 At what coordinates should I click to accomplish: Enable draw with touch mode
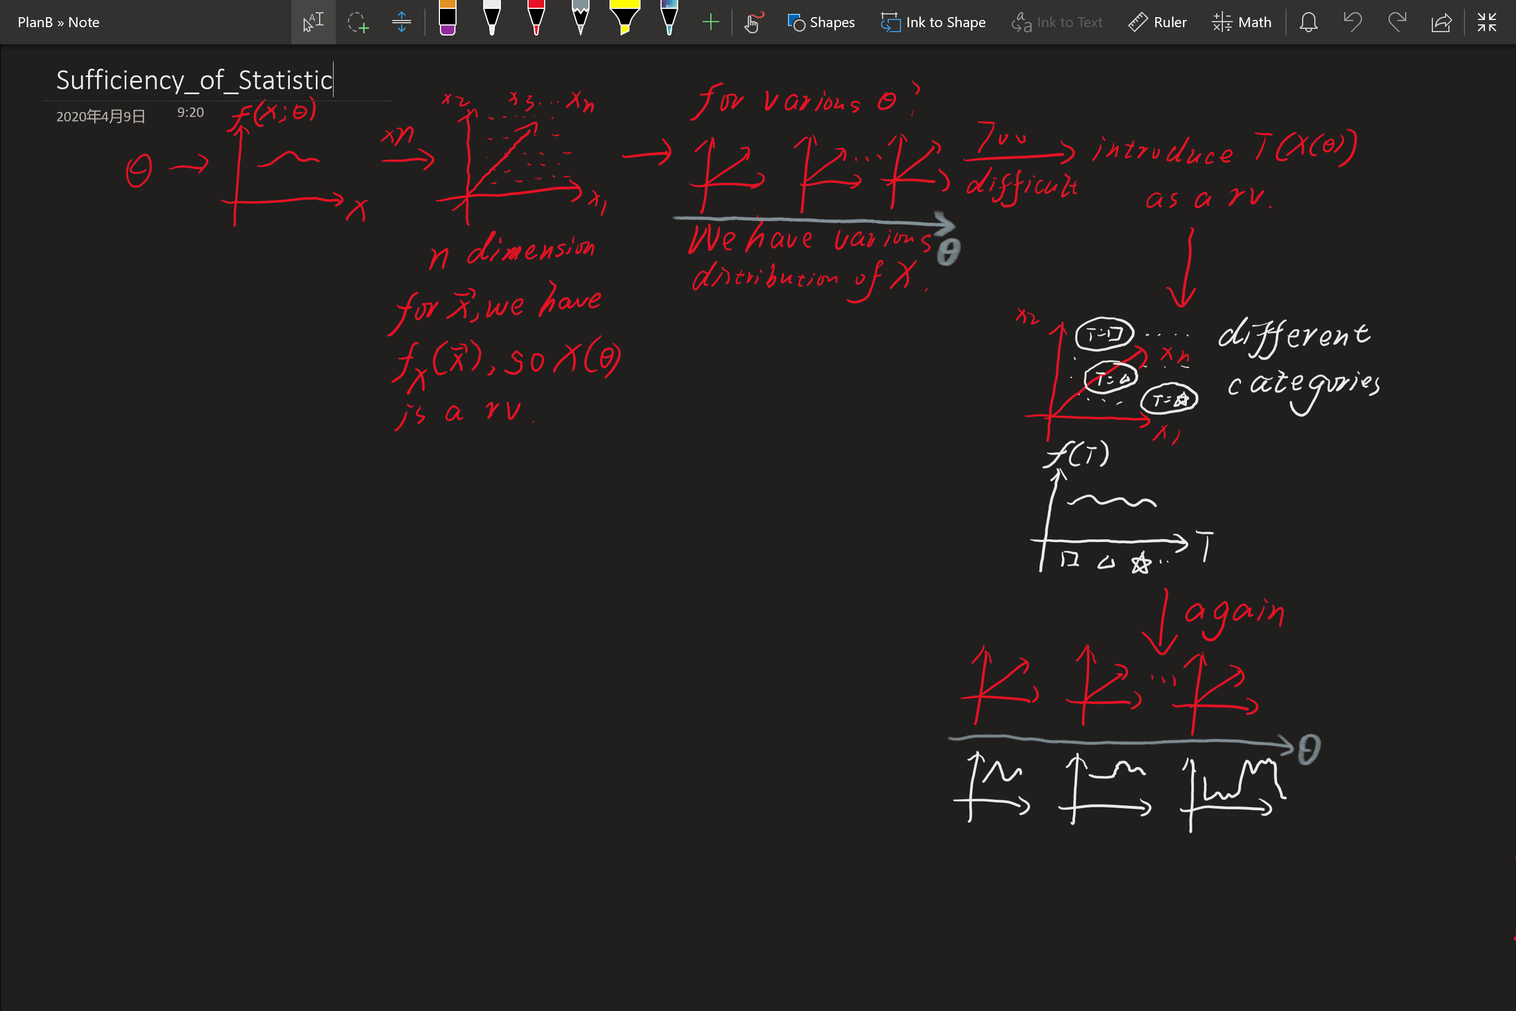click(753, 21)
